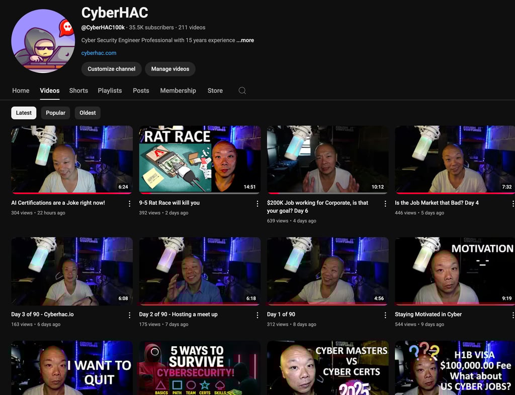Open the MOTIVATION video thumbnail
This screenshot has width=515, height=395.
click(455, 271)
